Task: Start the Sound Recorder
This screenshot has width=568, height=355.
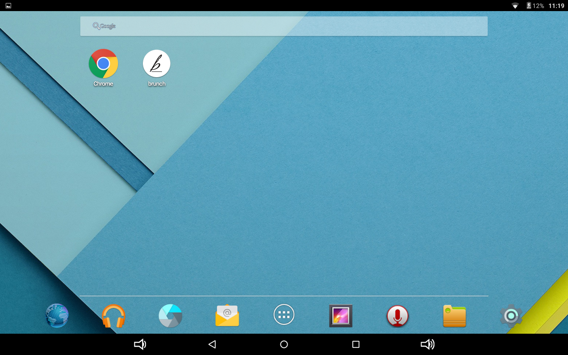Action: click(397, 316)
